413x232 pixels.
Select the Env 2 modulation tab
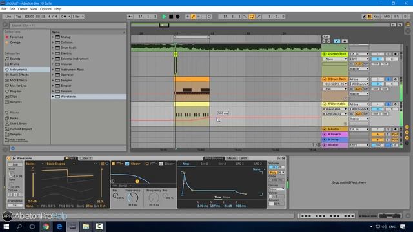204,164
